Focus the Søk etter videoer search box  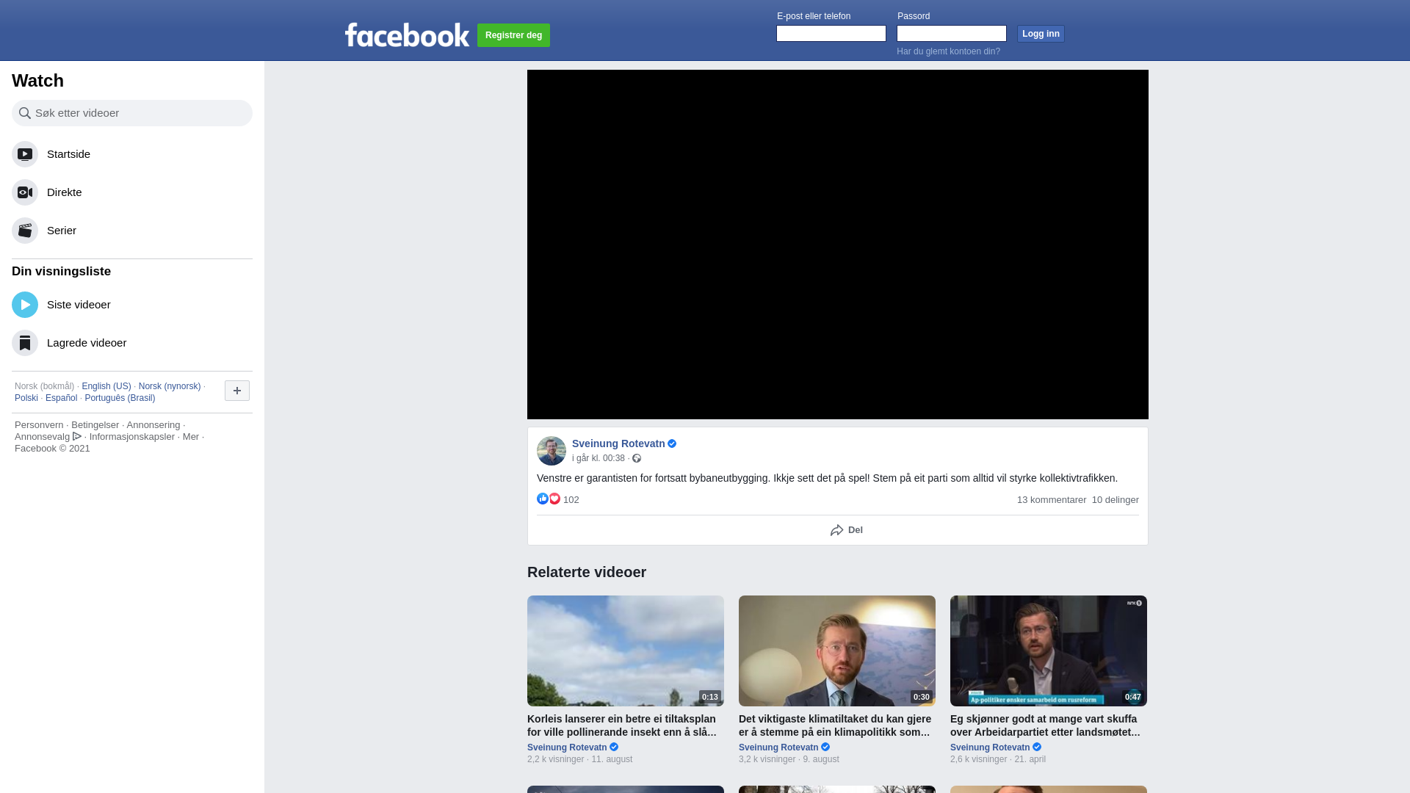tap(132, 113)
